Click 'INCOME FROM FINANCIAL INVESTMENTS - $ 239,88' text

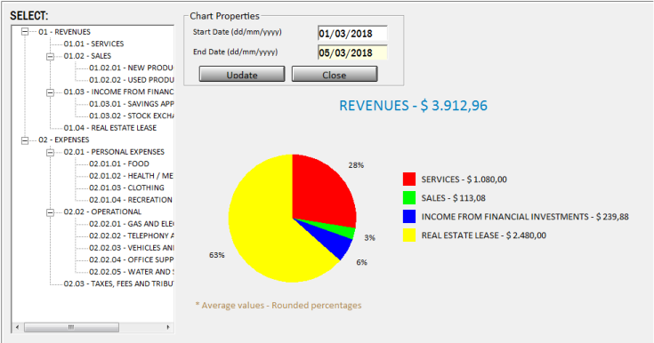(x=525, y=217)
